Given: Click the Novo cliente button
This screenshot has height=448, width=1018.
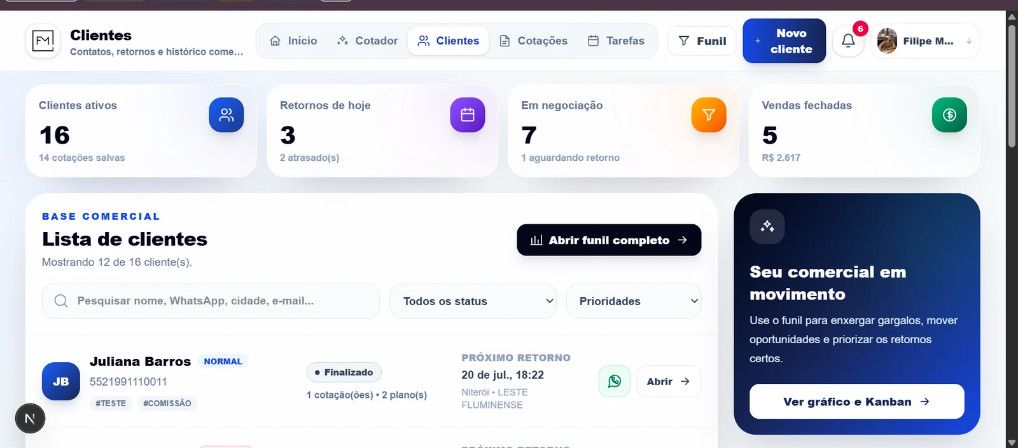Looking at the screenshot, I should click(784, 41).
